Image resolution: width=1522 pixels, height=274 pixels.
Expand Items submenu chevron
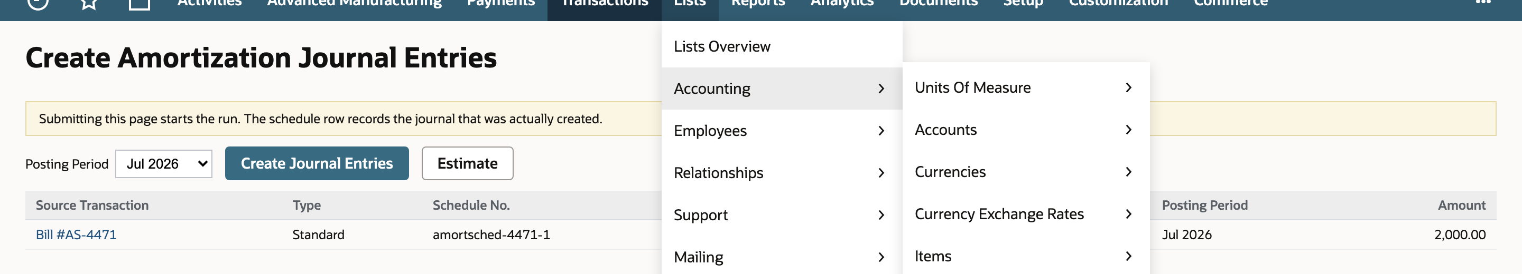pos(1128,256)
